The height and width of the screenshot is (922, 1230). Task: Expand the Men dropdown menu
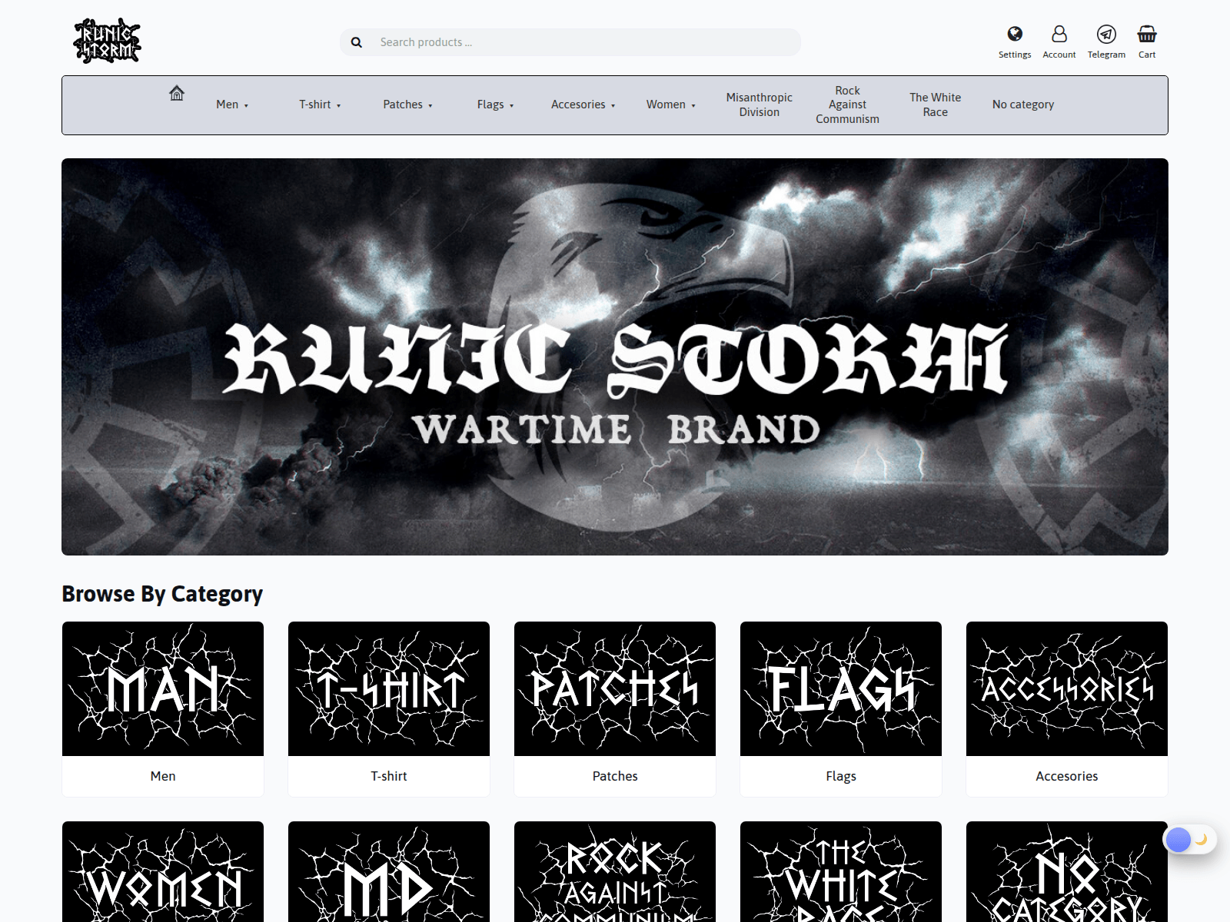pos(231,104)
